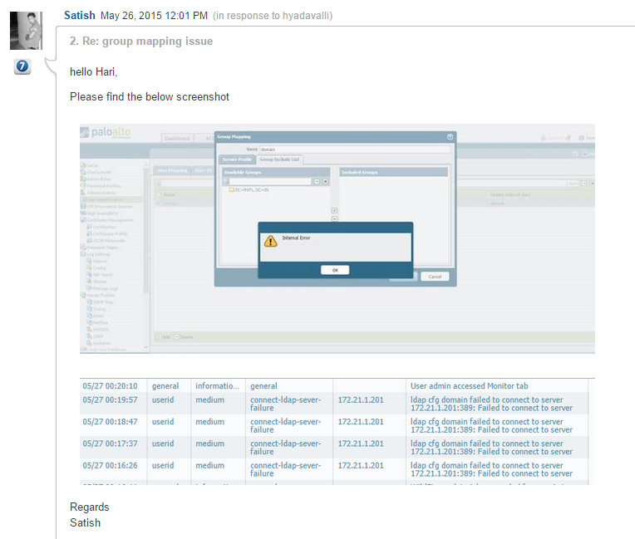Click the Name field containing 'domain'

click(x=355, y=149)
